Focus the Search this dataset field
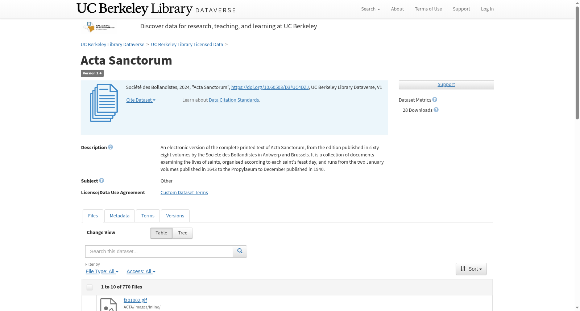 pos(159,251)
